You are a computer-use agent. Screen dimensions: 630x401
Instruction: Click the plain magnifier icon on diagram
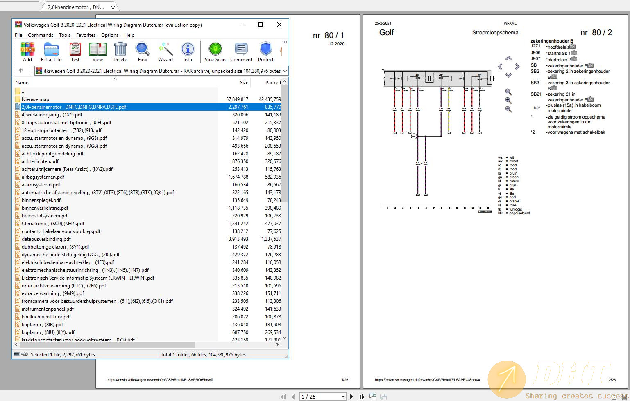(x=508, y=92)
